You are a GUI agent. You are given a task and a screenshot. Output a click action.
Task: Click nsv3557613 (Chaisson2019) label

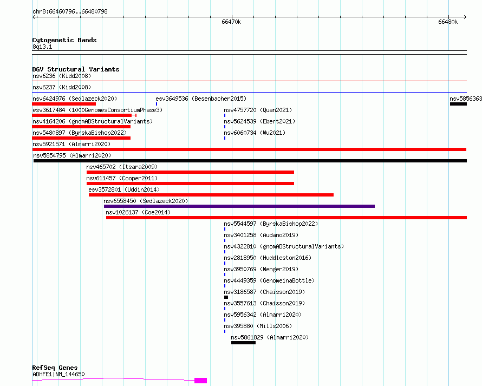(264, 303)
